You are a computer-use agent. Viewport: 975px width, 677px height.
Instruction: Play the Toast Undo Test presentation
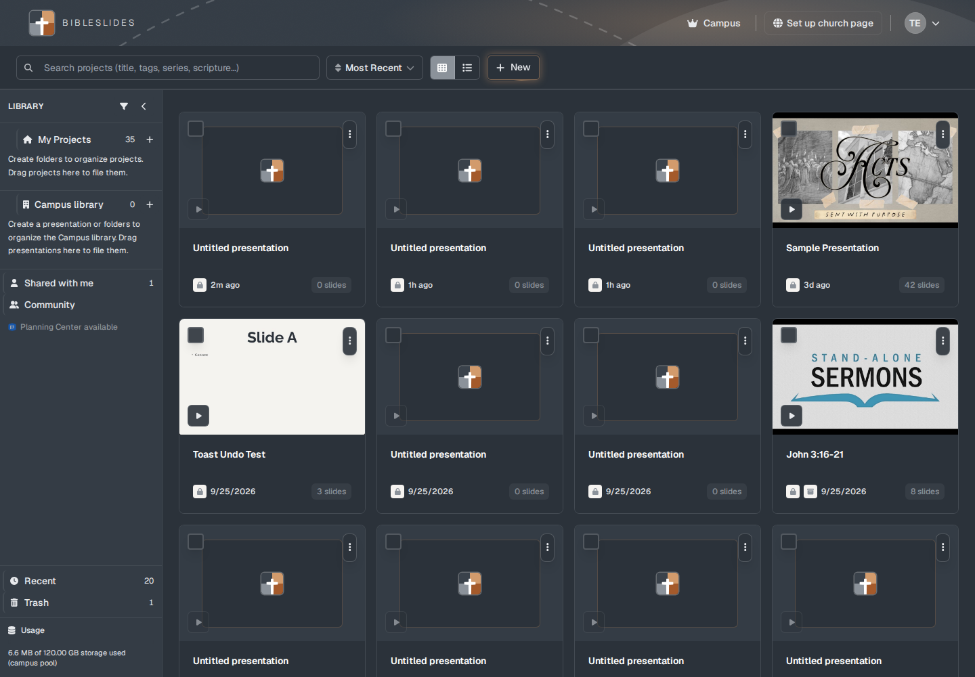[x=198, y=416]
